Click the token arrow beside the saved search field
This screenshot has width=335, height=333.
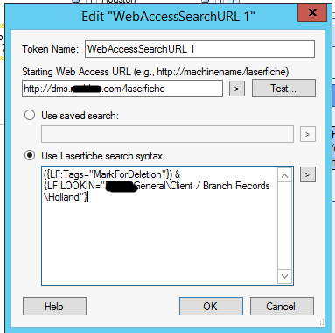coord(308,134)
